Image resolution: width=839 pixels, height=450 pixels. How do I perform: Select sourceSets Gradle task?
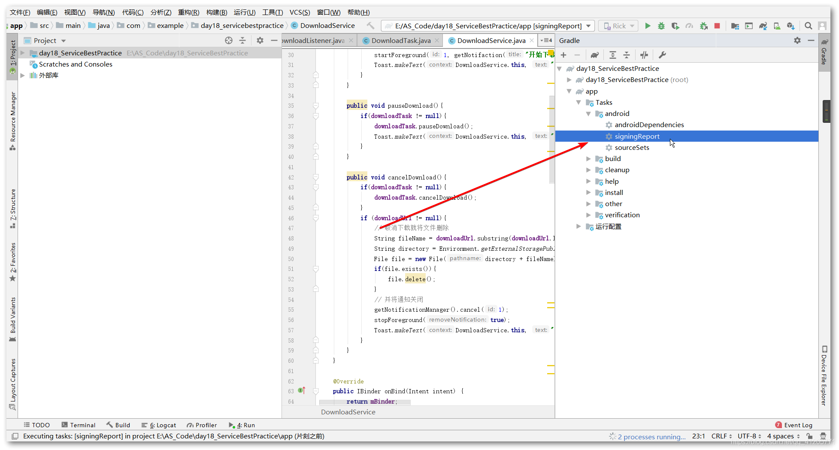tap(632, 148)
